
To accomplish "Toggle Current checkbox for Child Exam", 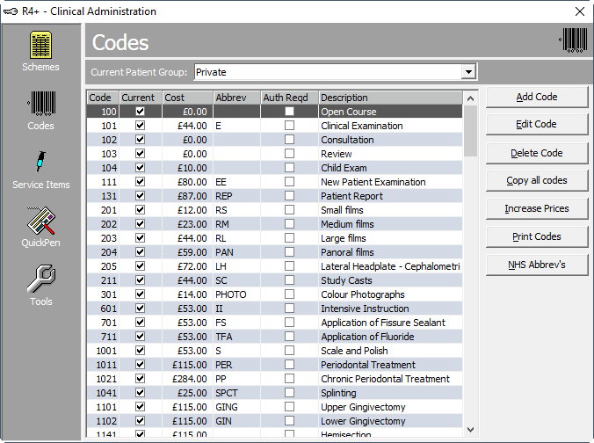I will 141,168.
